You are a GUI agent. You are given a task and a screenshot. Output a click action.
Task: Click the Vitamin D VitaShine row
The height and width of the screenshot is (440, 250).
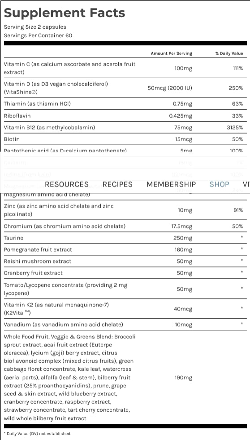pyautogui.click(x=125, y=88)
